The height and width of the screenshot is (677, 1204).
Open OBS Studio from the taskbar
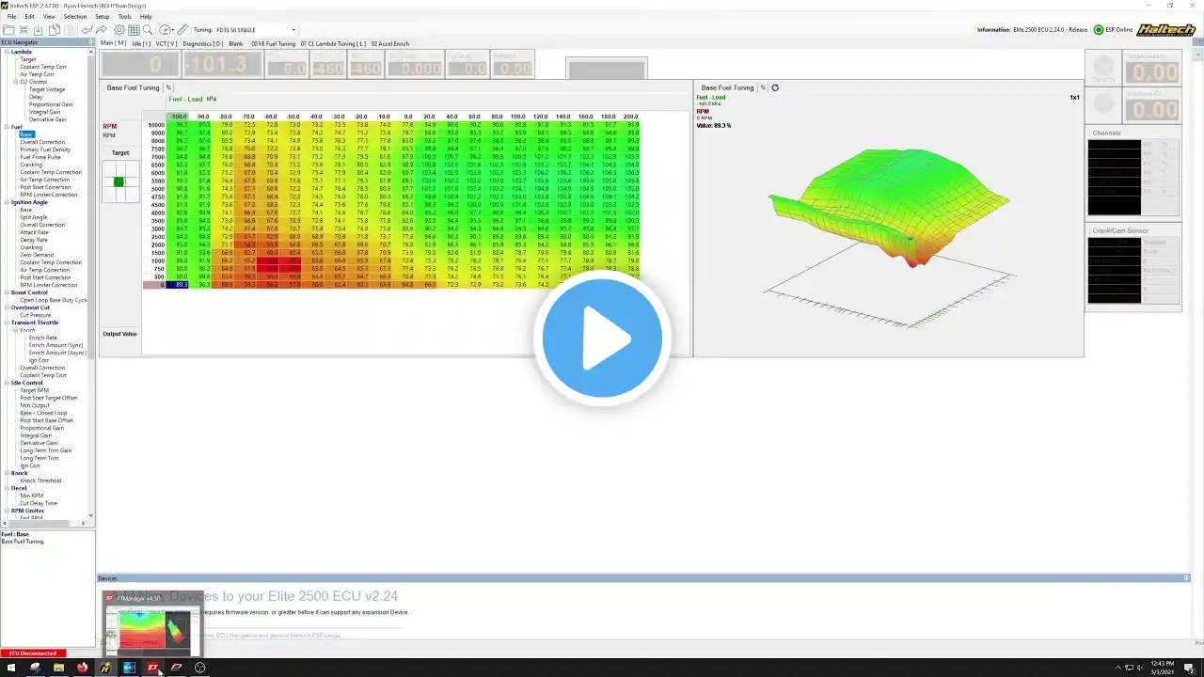coord(199,668)
